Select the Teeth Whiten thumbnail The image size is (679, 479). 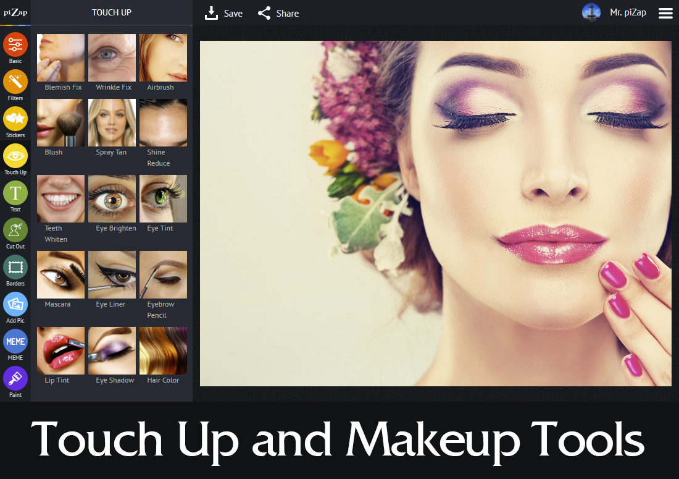coord(60,198)
